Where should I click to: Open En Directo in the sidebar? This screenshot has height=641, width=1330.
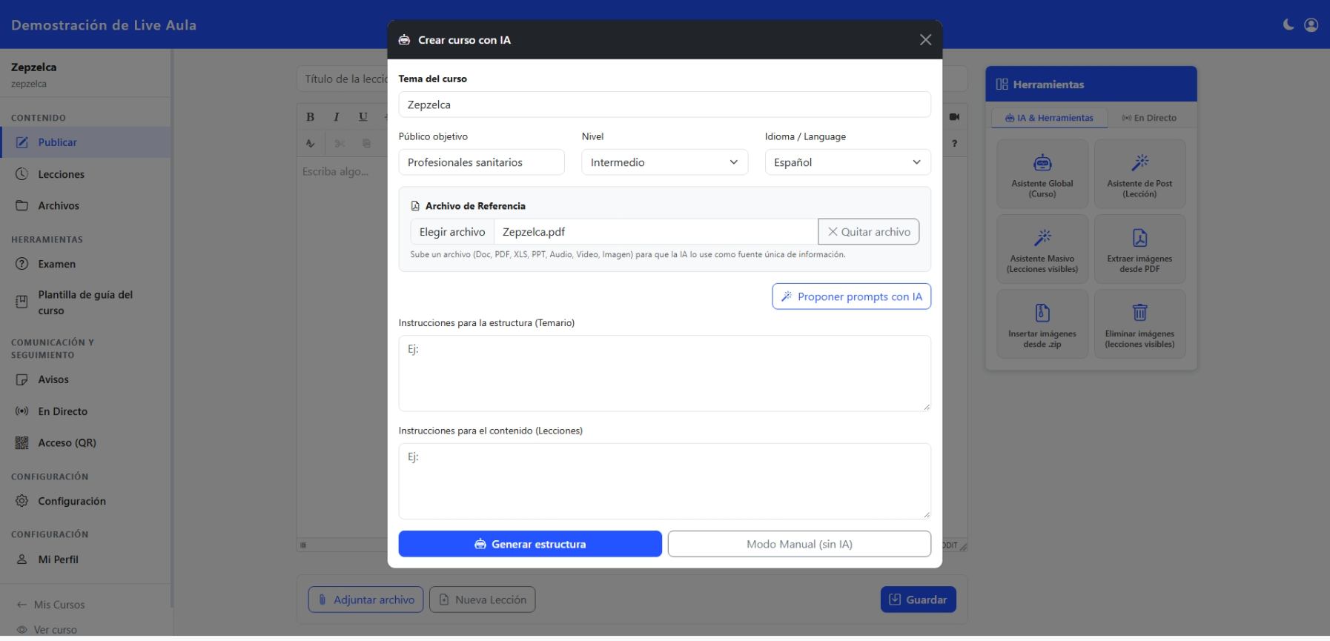[x=86, y=411]
